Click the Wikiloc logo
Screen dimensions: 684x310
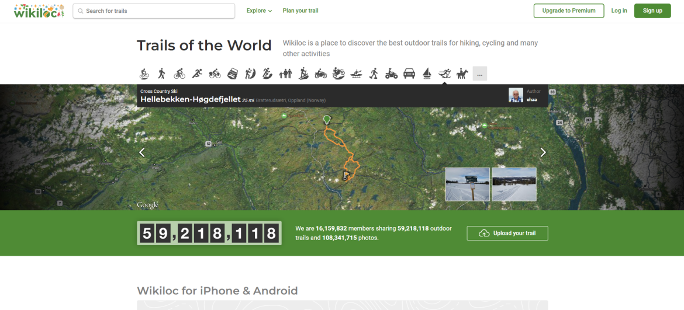(39, 11)
